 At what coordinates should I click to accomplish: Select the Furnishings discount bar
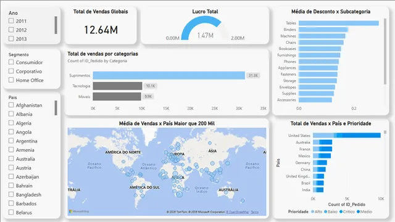click(320, 55)
